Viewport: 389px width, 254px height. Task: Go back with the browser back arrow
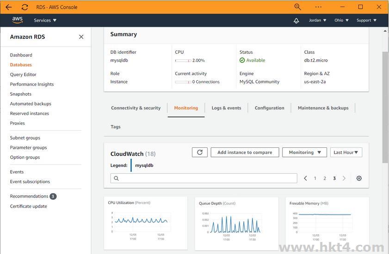click(9, 7)
